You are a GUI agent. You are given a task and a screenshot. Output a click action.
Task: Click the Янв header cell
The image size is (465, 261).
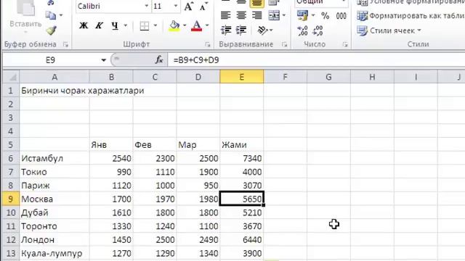[x=111, y=145]
